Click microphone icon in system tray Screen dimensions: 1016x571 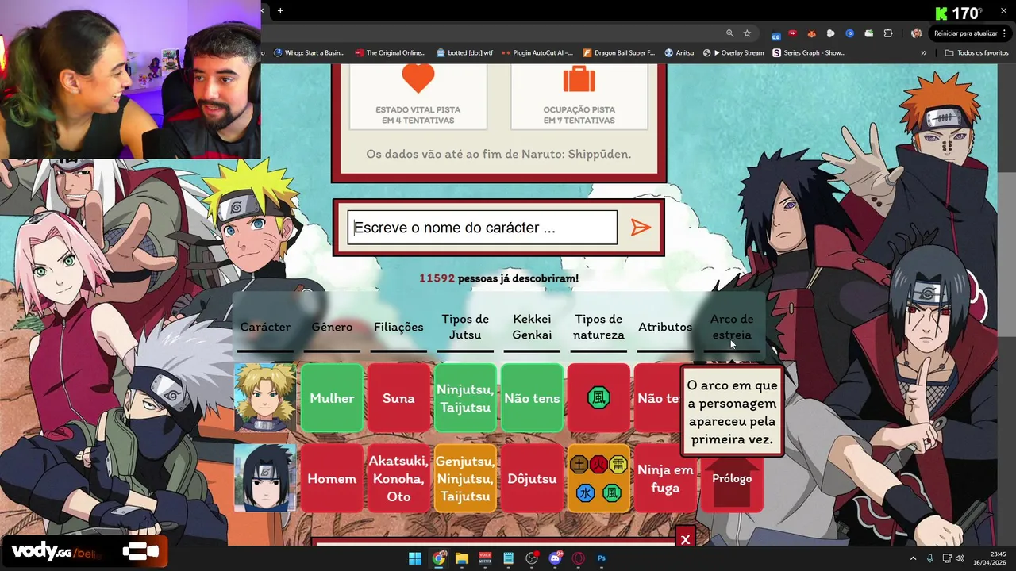click(930, 558)
